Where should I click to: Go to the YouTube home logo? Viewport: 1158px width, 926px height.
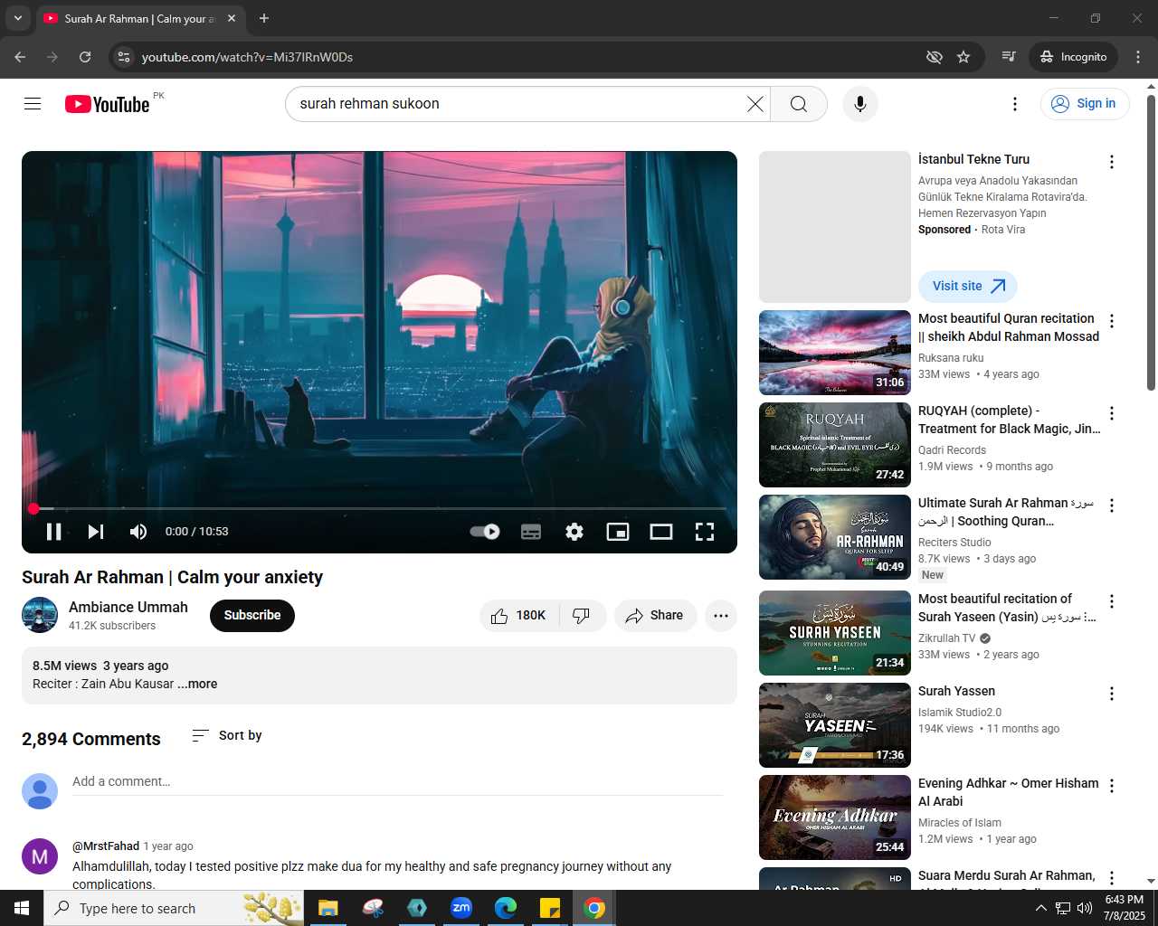pos(108,105)
